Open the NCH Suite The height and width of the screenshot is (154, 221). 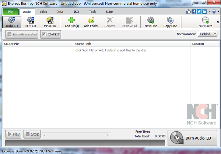pos(206,22)
